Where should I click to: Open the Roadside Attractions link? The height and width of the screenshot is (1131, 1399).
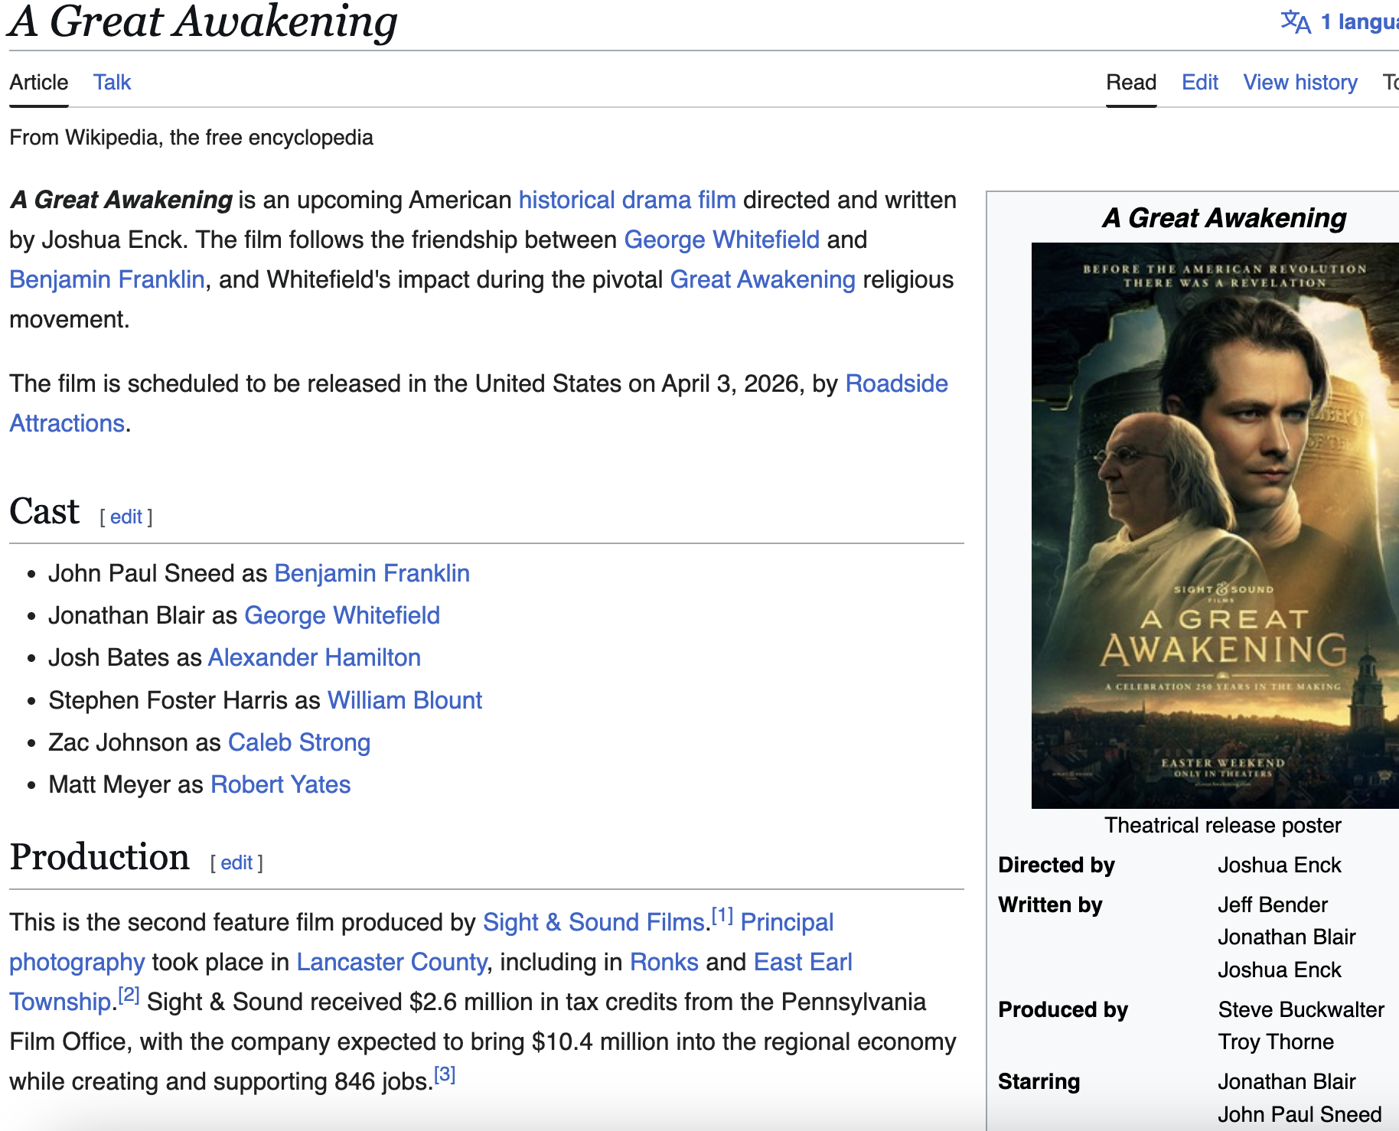pyautogui.click(x=896, y=383)
